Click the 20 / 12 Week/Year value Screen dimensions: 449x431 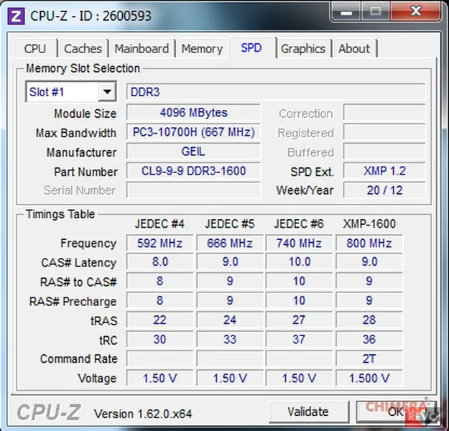coord(384,190)
